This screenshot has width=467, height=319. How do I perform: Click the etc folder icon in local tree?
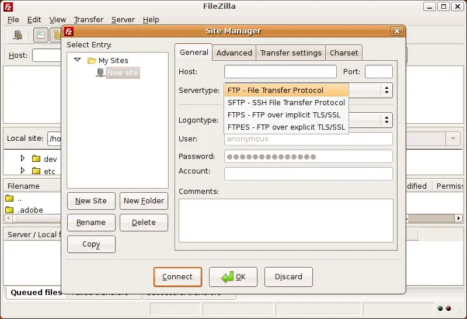coord(36,171)
